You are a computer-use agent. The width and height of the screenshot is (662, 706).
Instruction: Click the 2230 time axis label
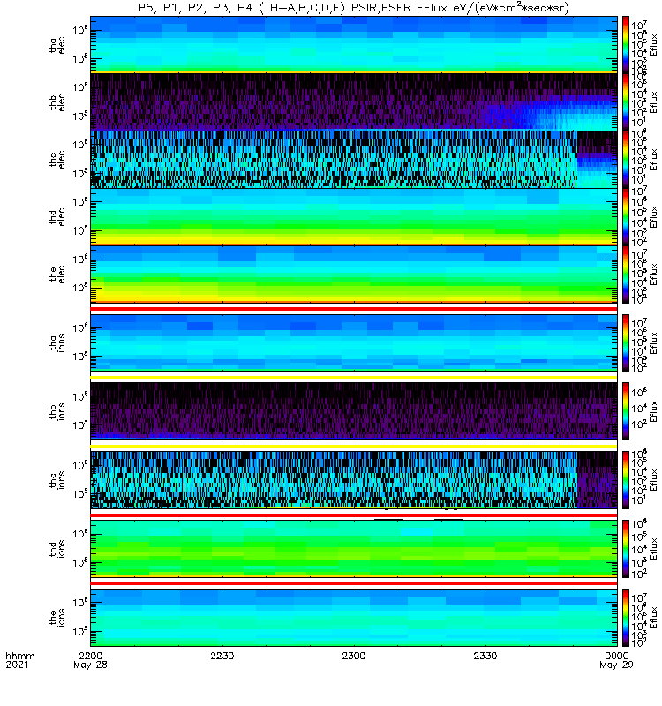222,656
